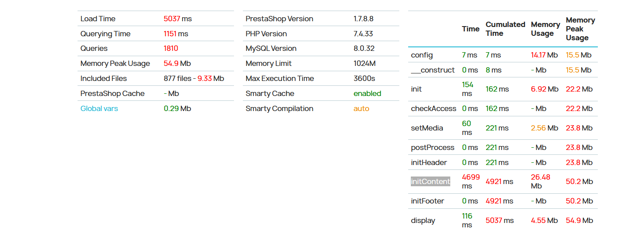Click the Querying Time label
Screen dimensions: 620x238
(x=105, y=34)
